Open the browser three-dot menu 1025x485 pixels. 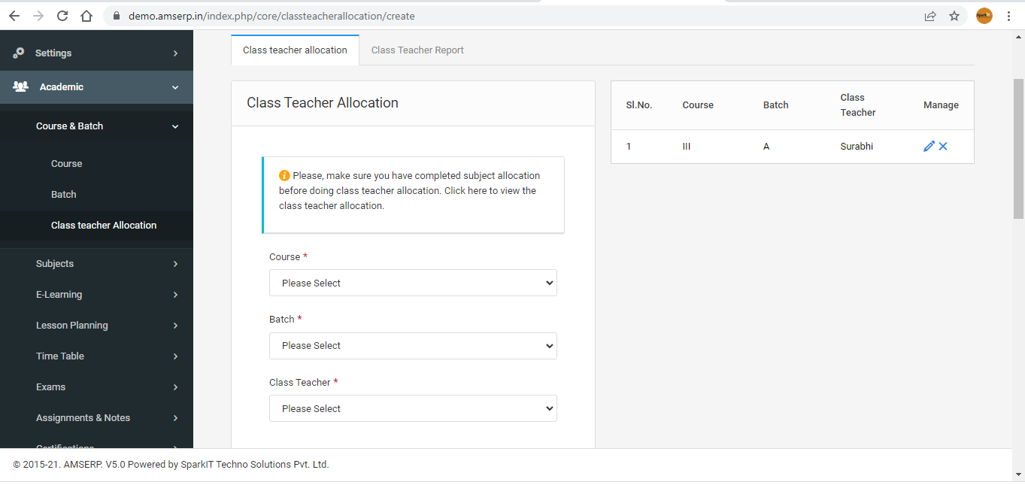pos(1008,15)
